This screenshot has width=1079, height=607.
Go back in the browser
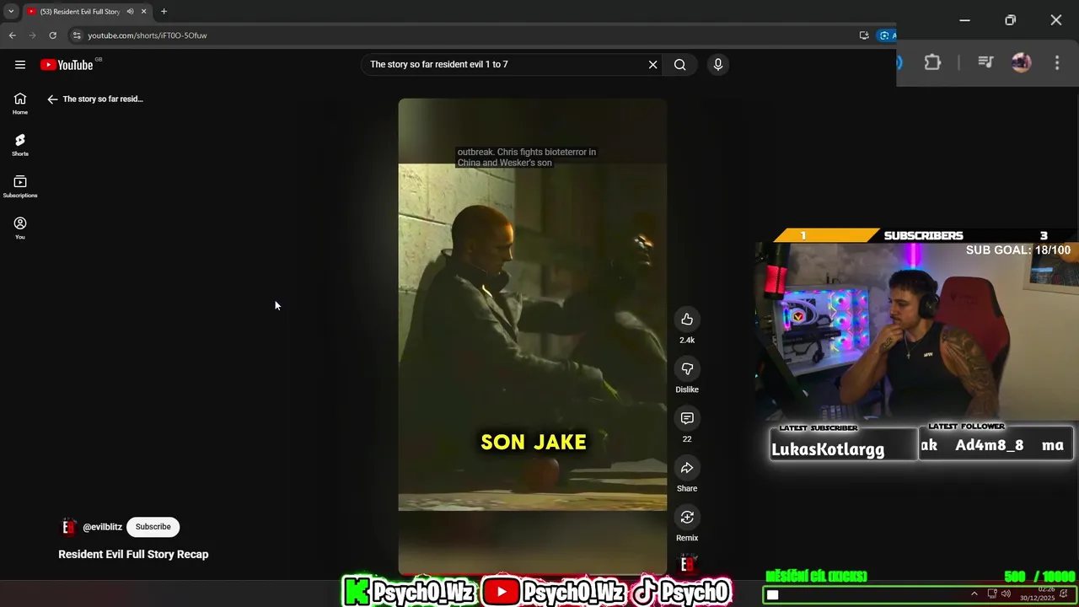point(13,35)
